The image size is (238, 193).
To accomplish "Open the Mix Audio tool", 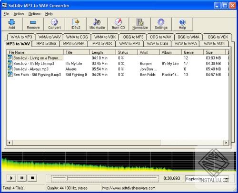I will (x=97, y=24).
